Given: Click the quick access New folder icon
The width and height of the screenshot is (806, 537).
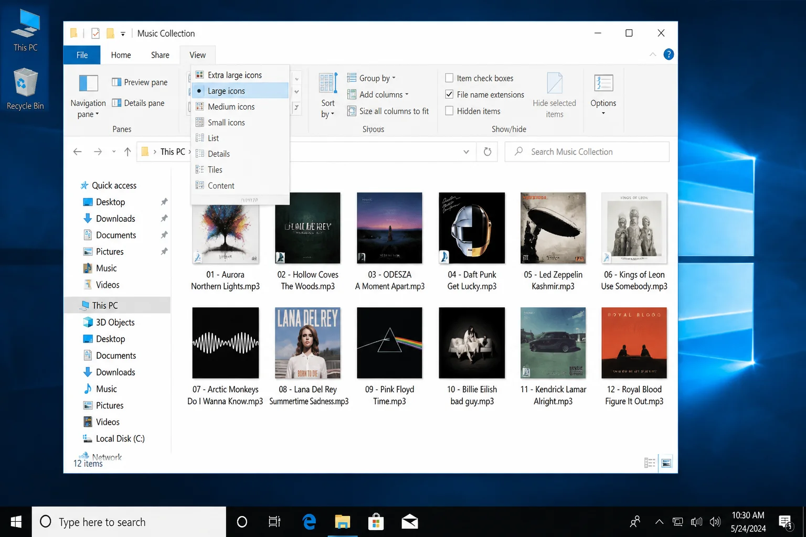Looking at the screenshot, I should pyautogui.click(x=110, y=34).
